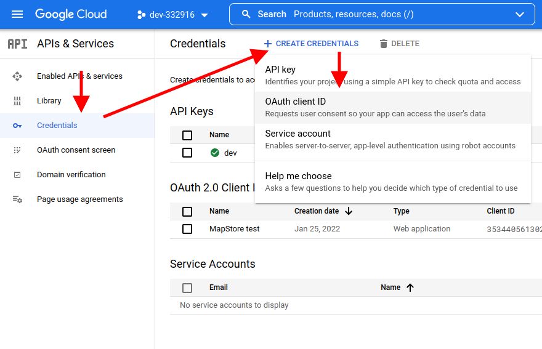Image resolution: width=542 pixels, height=349 pixels.
Task: Sort by Creation date arrow
Action: pyautogui.click(x=349, y=211)
